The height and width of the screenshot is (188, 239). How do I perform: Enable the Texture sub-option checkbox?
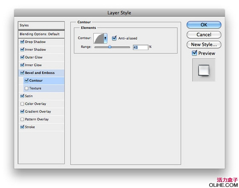point(26,88)
